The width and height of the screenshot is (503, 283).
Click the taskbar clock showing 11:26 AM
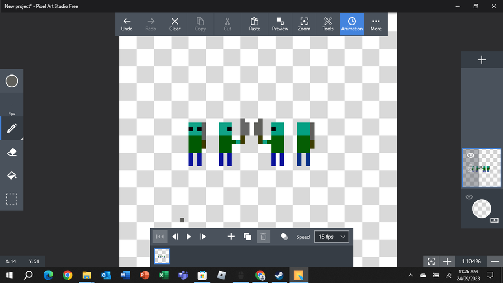pos(468,275)
